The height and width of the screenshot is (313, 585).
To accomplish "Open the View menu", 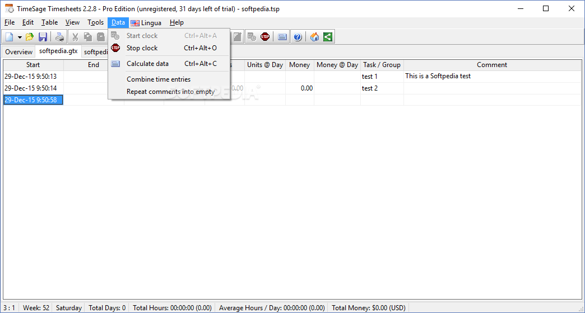I will click(x=72, y=23).
